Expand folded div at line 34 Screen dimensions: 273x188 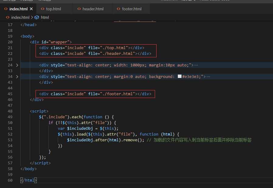tap(17, 76)
